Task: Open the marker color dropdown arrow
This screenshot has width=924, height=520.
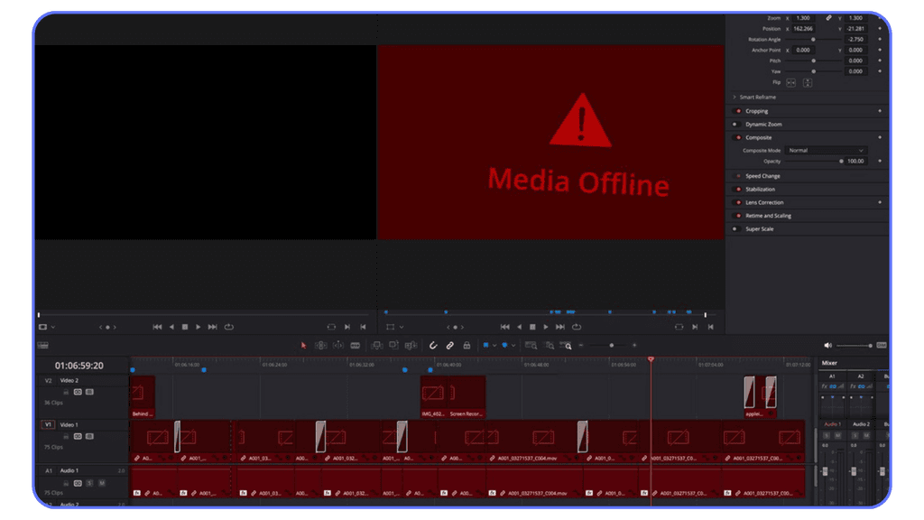Action: pyautogui.click(x=513, y=346)
